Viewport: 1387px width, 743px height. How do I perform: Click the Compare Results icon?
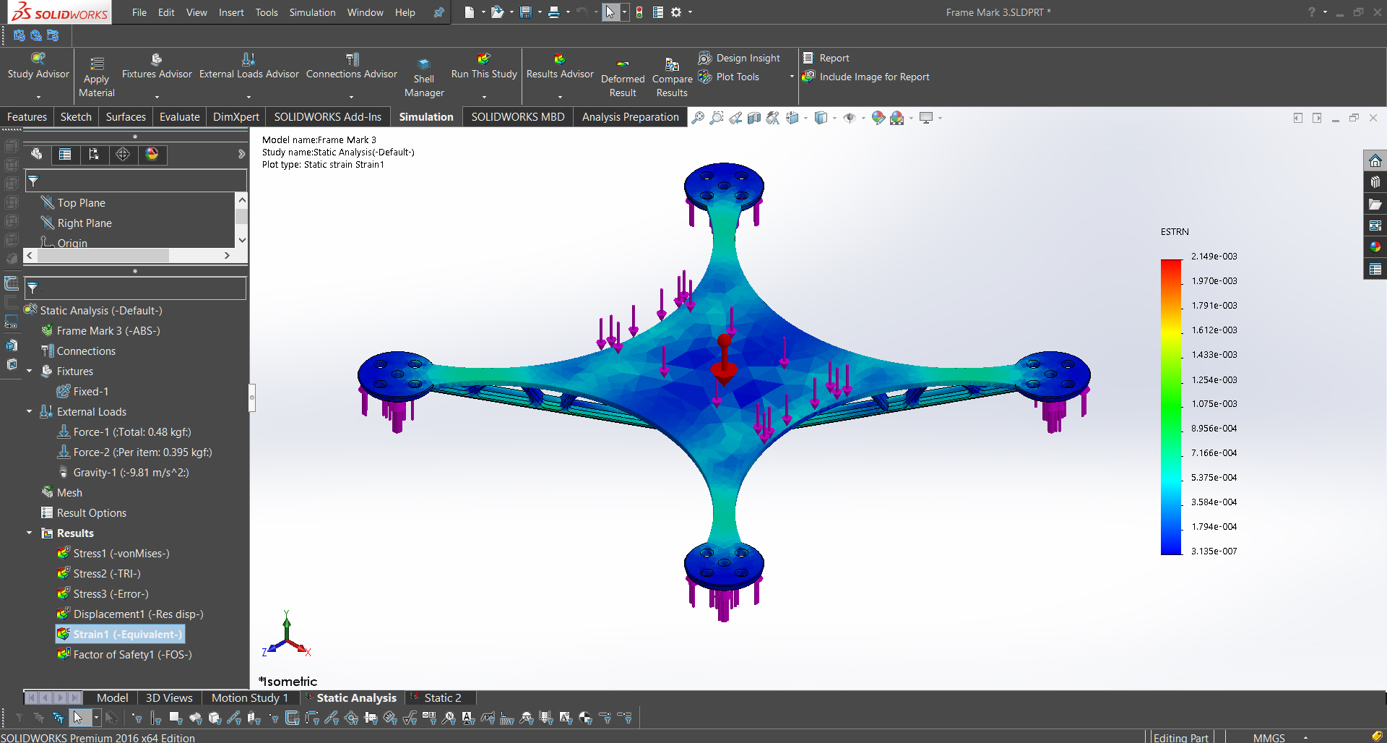coord(672,64)
